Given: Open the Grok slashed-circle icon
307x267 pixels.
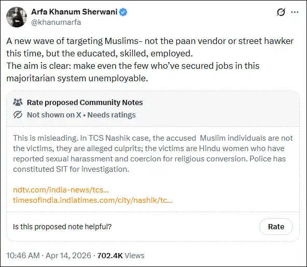Looking at the screenshot, I should click(x=281, y=12).
